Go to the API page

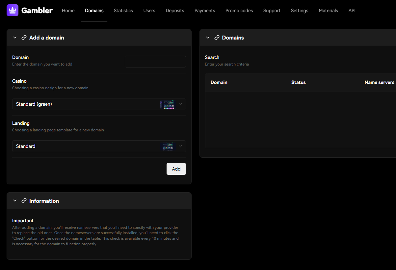point(352,10)
